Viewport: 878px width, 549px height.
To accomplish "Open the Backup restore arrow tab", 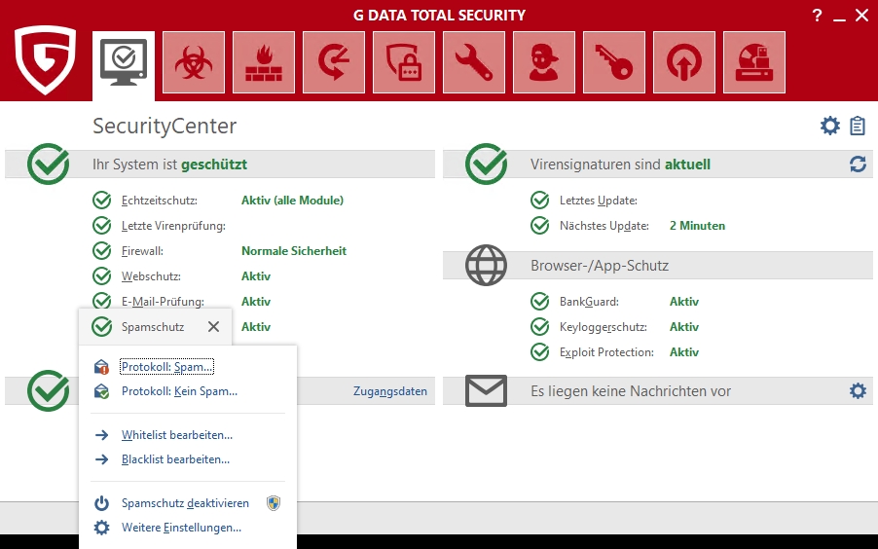I will click(334, 62).
